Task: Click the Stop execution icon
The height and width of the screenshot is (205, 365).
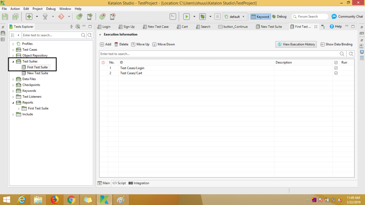Action: tap(217, 16)
